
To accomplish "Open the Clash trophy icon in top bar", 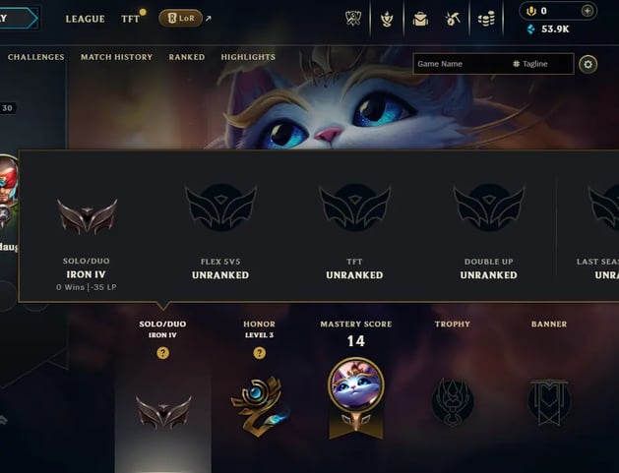I will point(353,18).
